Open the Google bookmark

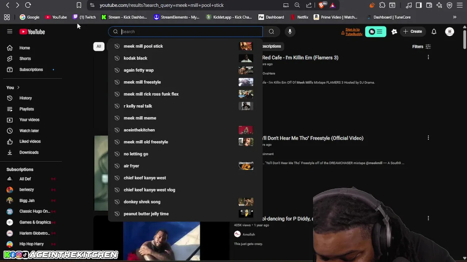pyautogui.click(x=30, y=17)
